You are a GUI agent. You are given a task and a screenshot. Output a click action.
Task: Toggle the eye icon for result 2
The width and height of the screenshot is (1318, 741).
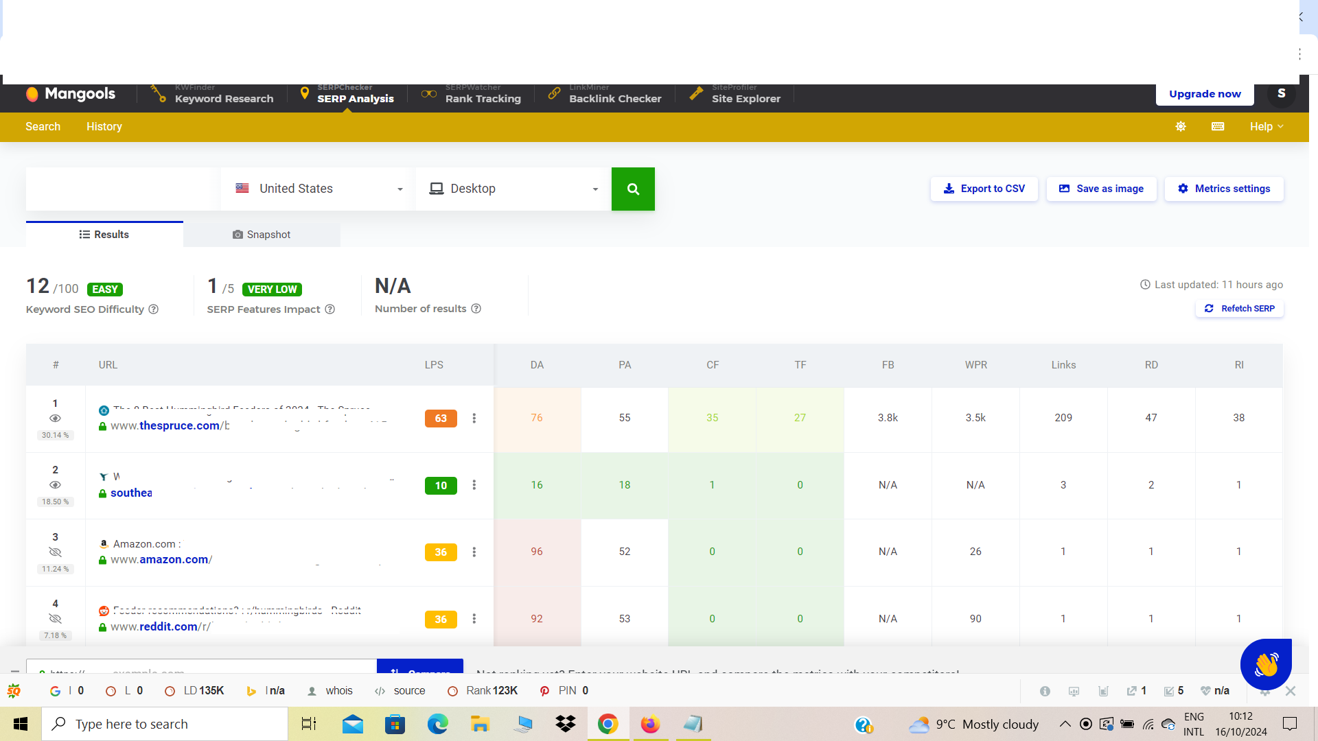pyautogui.click(x=56, y=485)
